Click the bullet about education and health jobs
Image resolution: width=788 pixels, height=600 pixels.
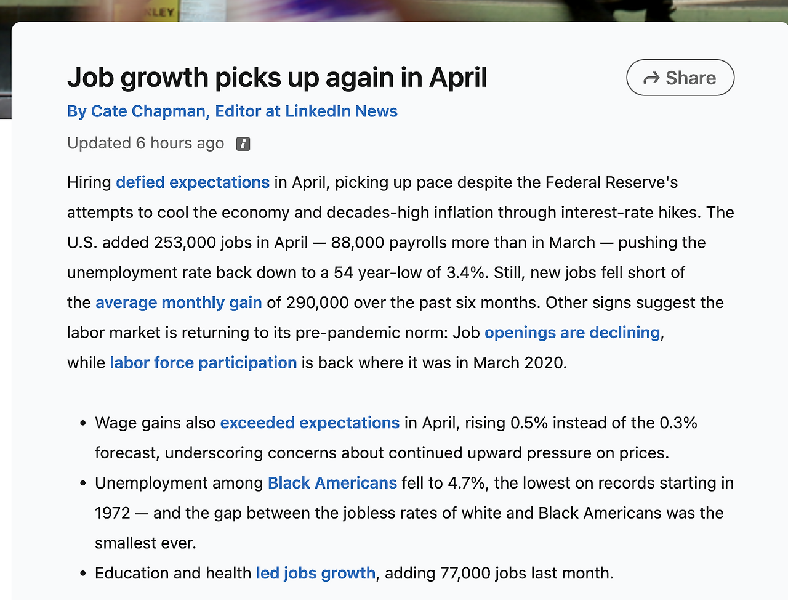pos(354,574)
